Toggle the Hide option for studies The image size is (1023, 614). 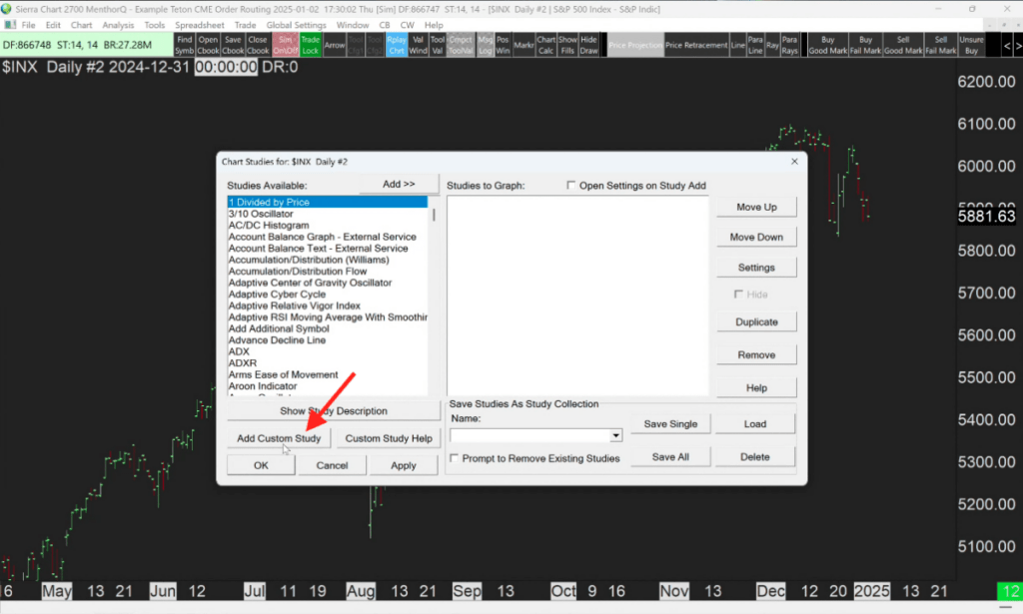(x=736, y=294)
